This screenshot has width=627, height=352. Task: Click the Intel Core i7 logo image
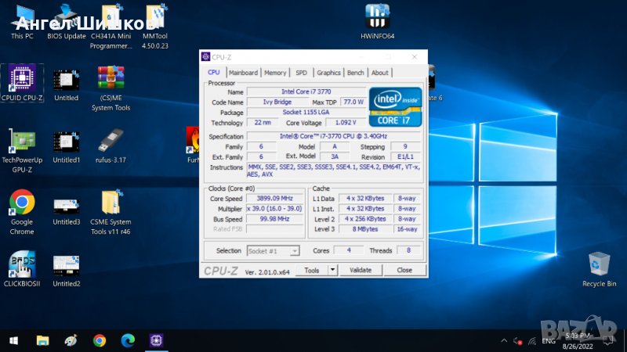395,107
